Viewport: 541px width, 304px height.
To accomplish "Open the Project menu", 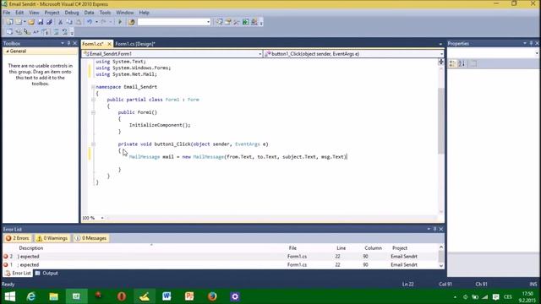I will [x=52, y=13].
